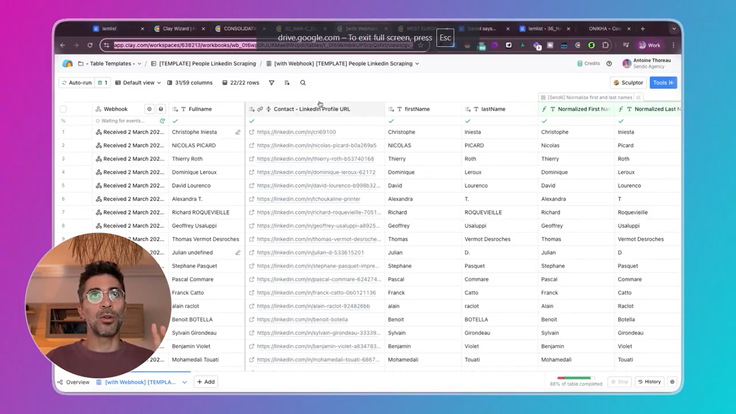Open the thierry-roth LinkedIn URL link
This screenshot has height=414, width=736.
tap(315, 159)
